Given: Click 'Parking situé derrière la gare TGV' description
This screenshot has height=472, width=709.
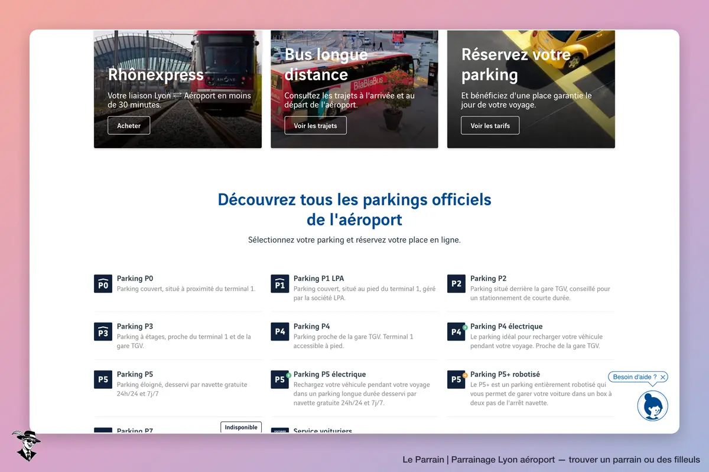Looking at the screenshot, I should pyautogui.click(x=540, y=294).
